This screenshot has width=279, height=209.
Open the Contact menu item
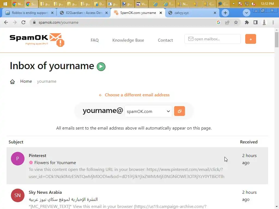point(165,40)
